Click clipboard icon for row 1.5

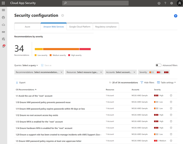pos(171,140)
